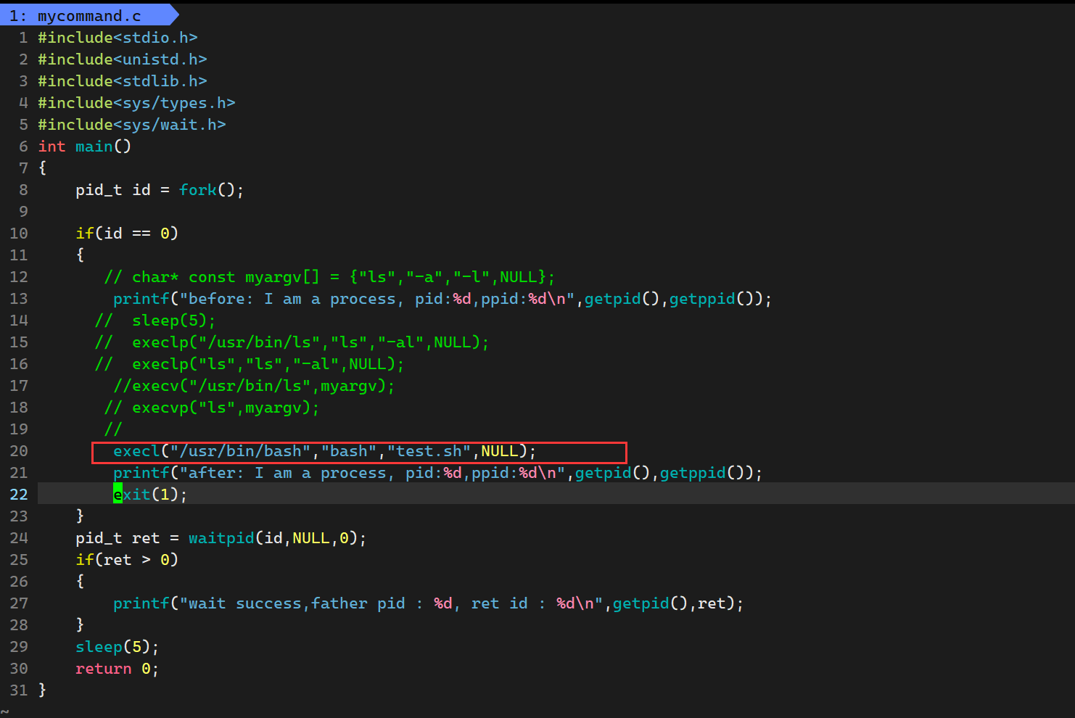Click the commented execvp call
Screen dimensions: 1075x718
212,408
